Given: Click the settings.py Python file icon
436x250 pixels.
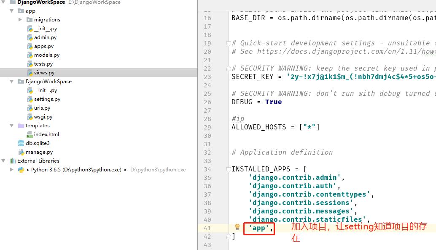Looking at the screenshot, I should point(30,99).
